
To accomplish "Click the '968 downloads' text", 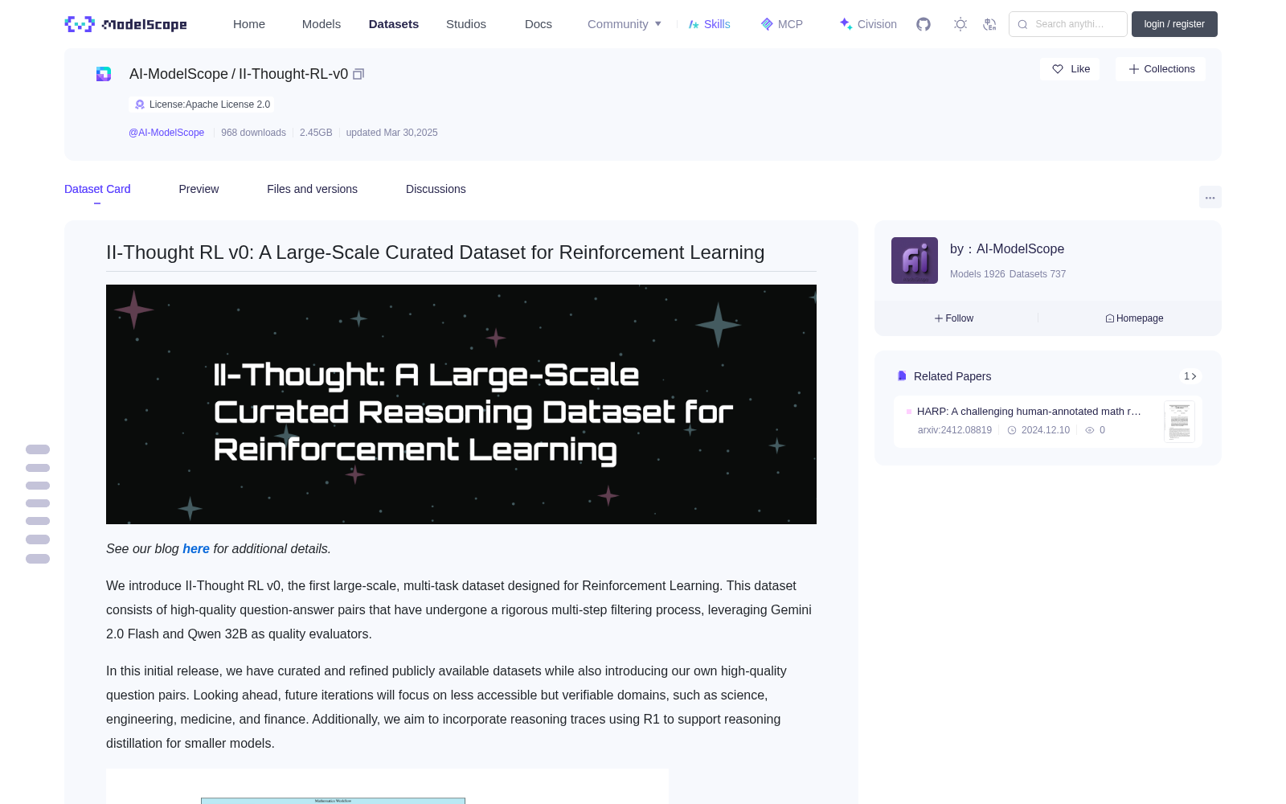I will point(253,133).
